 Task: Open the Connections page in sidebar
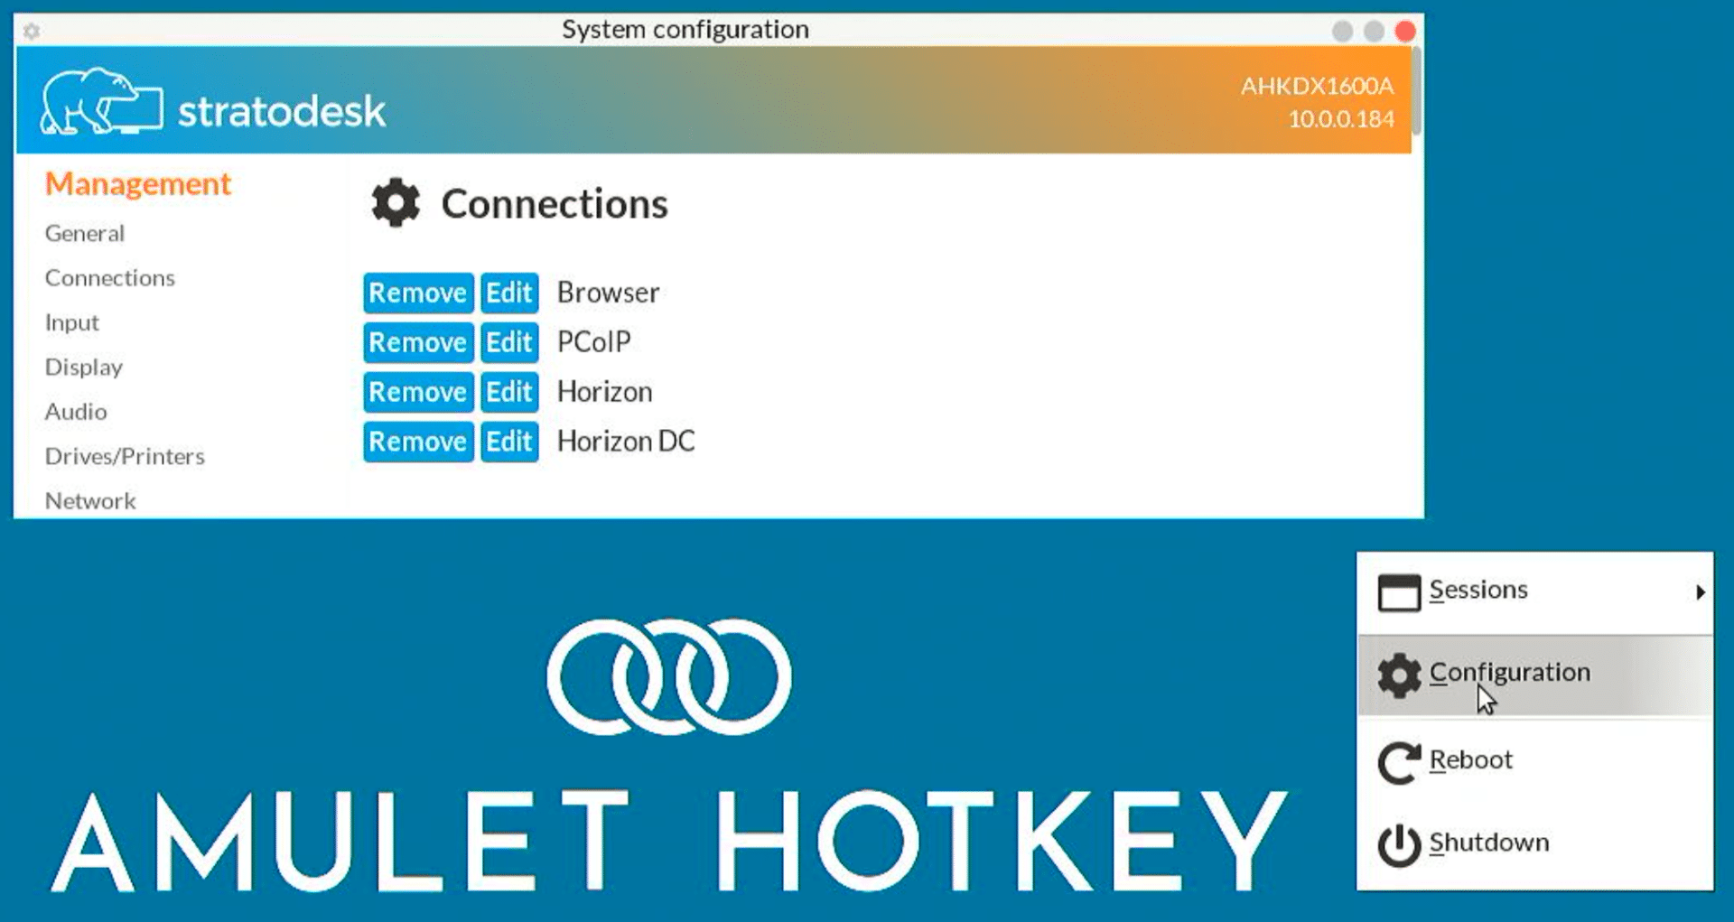(110, 277)
